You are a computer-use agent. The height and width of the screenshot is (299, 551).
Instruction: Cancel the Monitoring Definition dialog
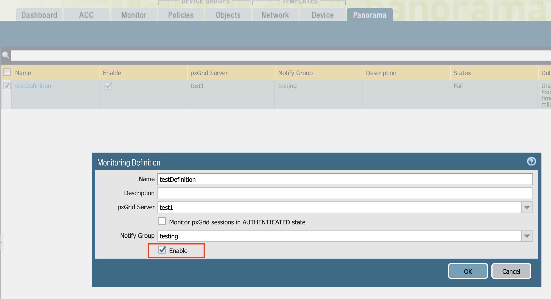[511, 271]
